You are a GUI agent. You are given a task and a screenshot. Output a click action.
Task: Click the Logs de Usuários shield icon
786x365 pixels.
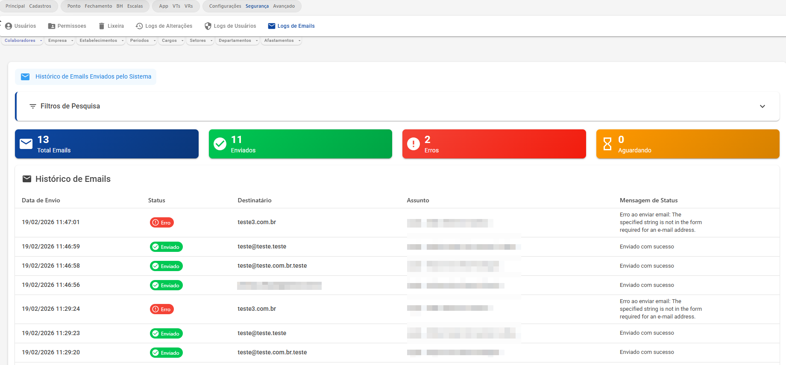click(x=208, y=26)
